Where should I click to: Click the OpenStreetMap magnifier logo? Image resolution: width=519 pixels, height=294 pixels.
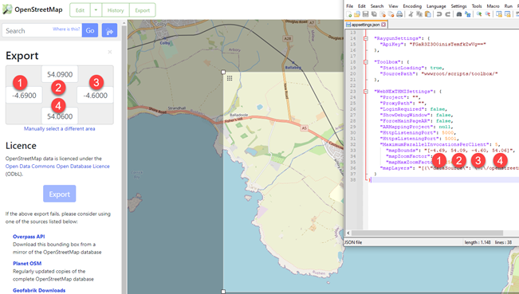[x=7, y=10]
